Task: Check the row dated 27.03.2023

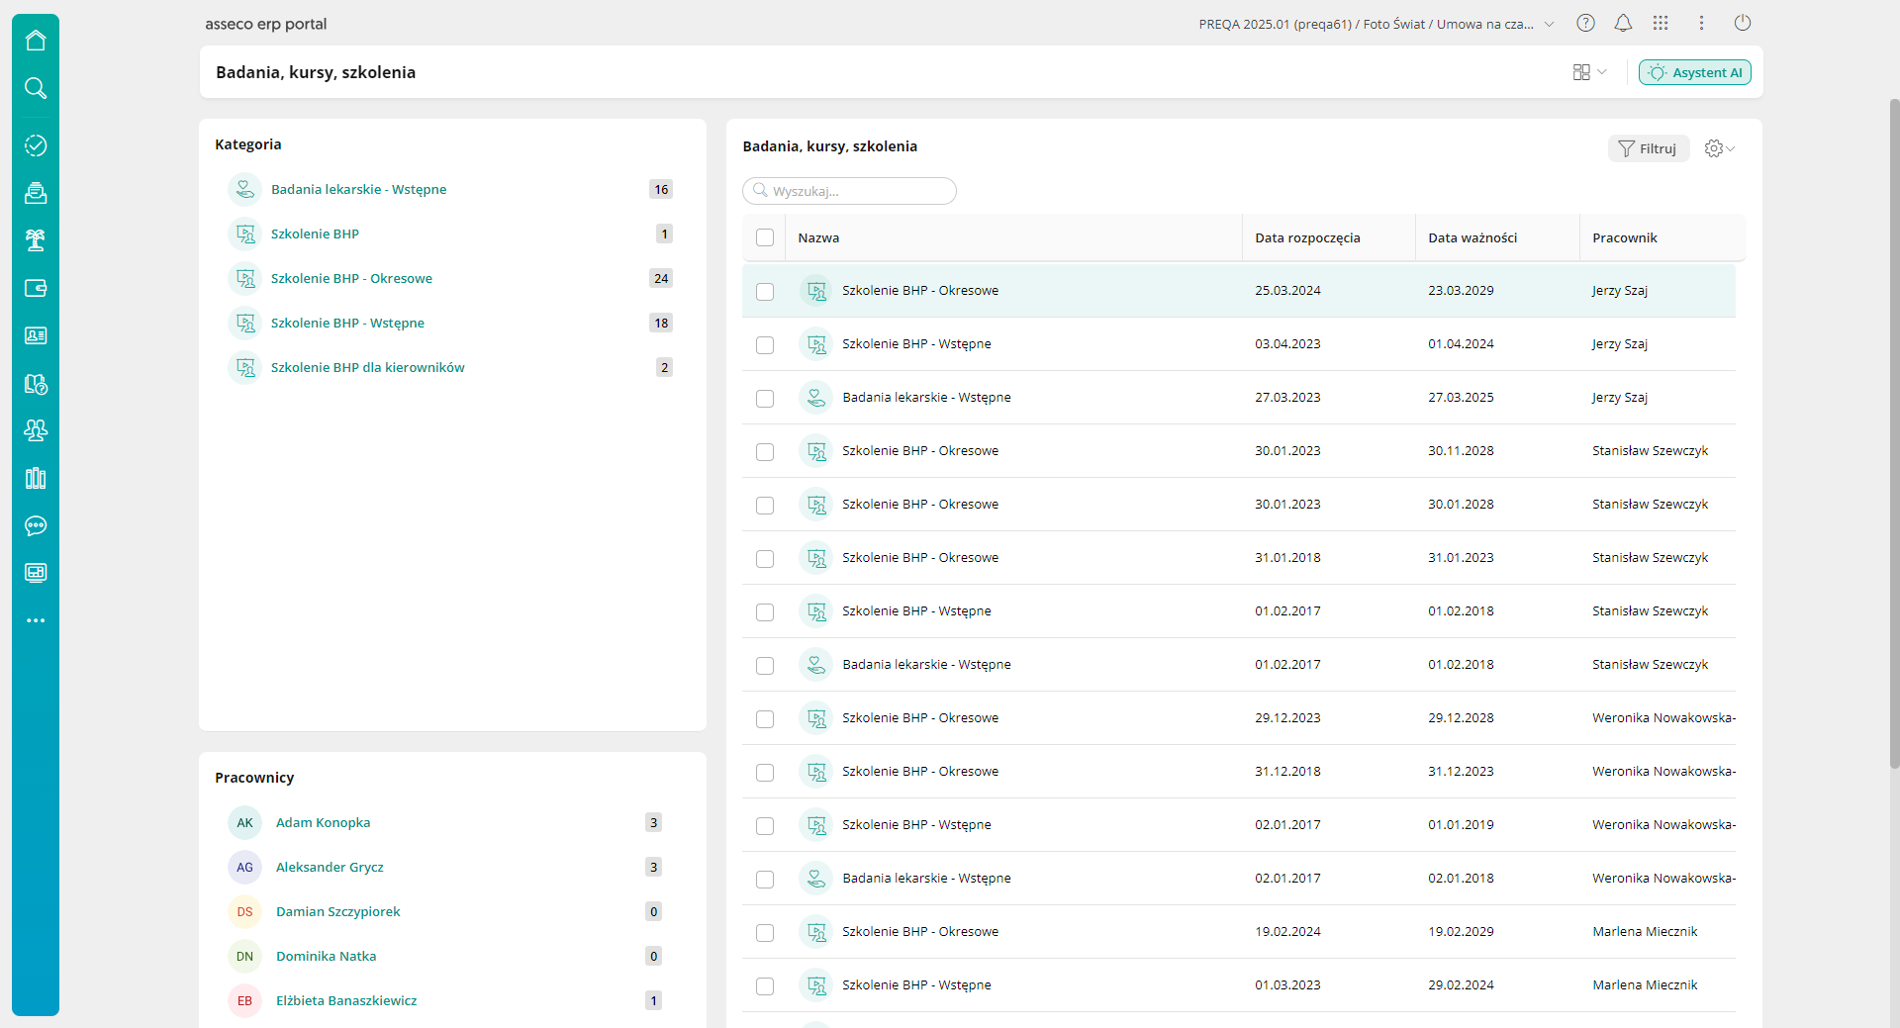Action: coord(765,398)
